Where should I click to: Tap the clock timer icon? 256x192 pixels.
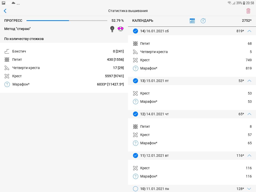203,21
